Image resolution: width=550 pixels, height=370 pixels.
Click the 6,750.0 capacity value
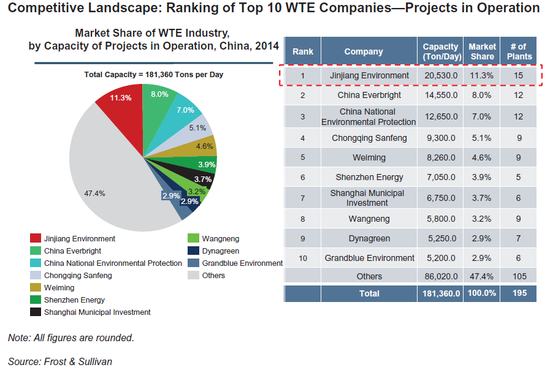[x=441, y=198]
